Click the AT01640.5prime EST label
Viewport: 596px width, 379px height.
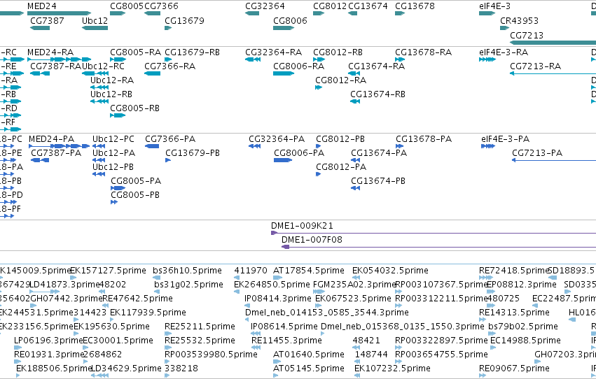point(309,355)
